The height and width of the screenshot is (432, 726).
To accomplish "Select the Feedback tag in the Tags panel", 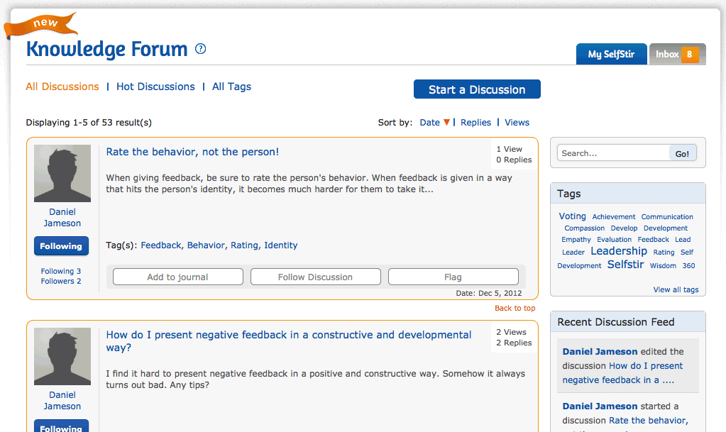I will (x=653, y=239).
